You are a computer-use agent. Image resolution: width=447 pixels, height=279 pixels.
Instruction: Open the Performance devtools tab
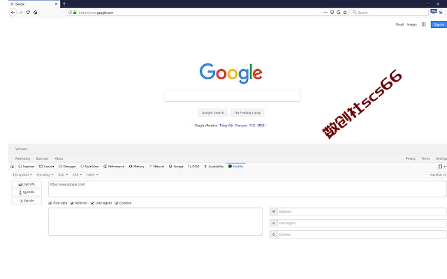pos(114,166)
